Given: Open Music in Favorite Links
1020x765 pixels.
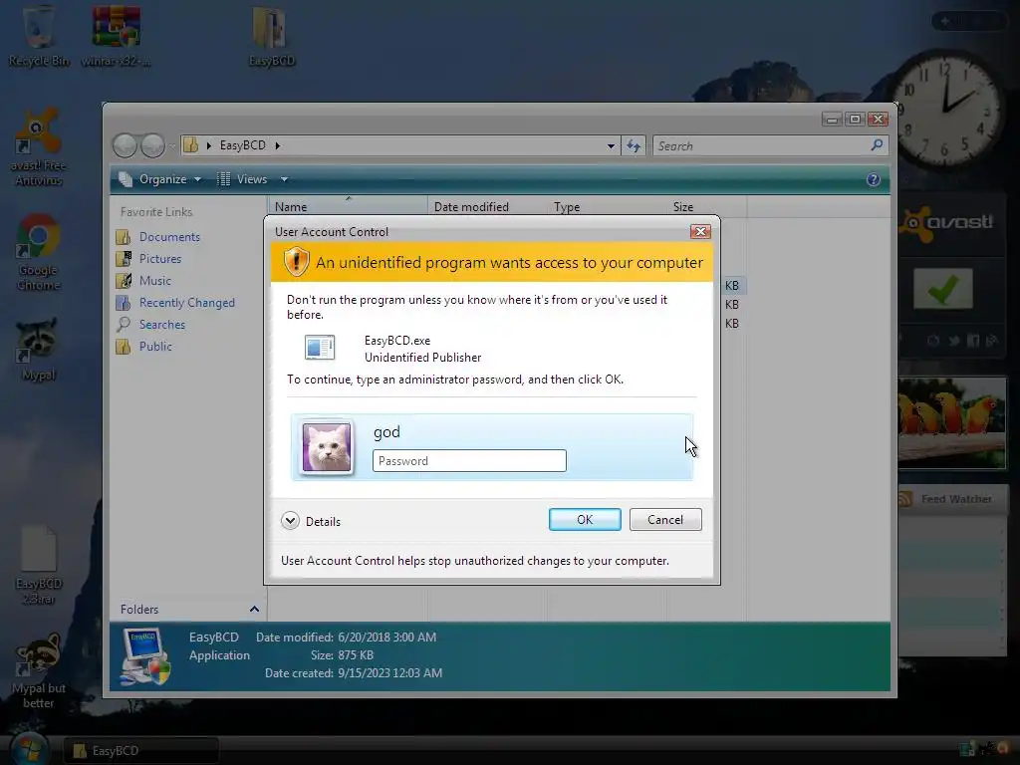Looking at the screenshot, I should click(x=154, y=280).
